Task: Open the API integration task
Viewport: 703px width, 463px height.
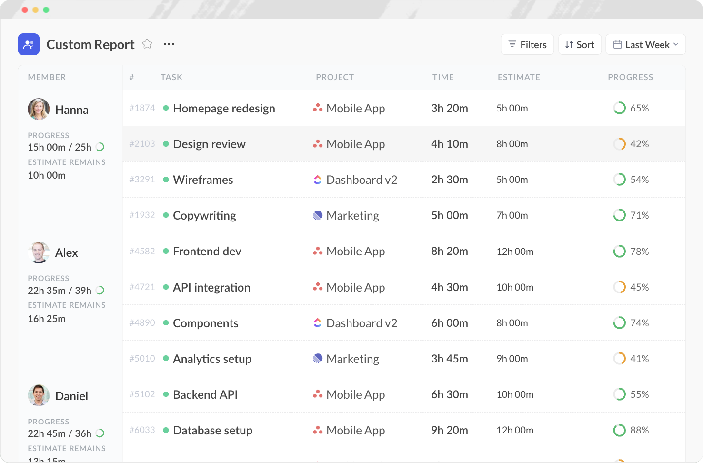Action: (211, 288)
